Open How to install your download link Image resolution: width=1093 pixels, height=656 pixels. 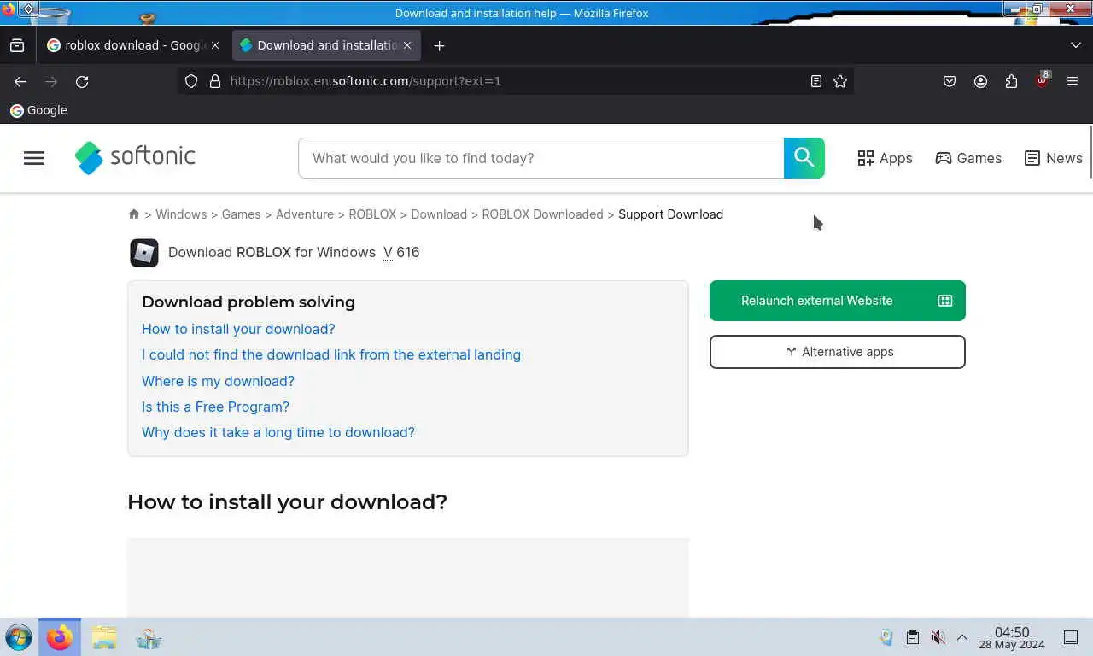tap(238, 329)
